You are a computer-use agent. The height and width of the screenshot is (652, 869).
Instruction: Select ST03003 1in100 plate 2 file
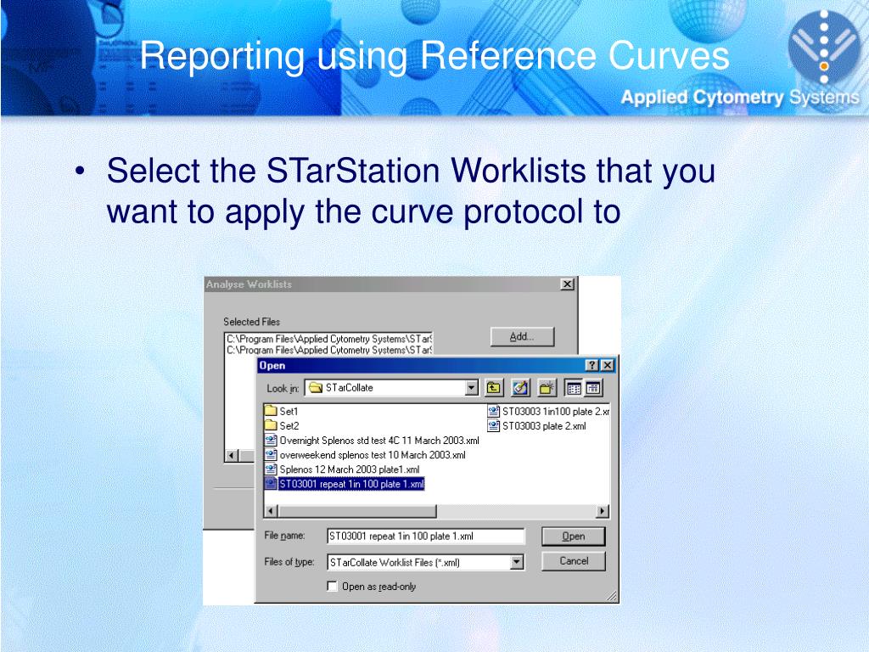(x=549, y=412)
